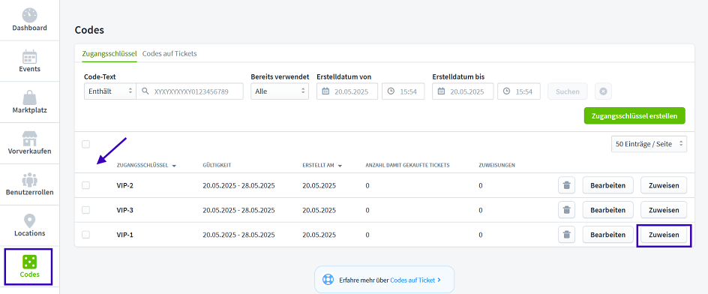
Task: Tick the checkbox for VIP-3
Action: pos(85,210)
